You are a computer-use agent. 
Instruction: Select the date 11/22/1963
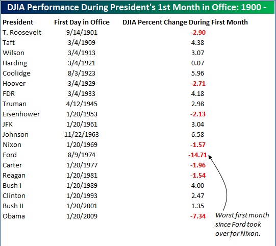click(82, 135)
